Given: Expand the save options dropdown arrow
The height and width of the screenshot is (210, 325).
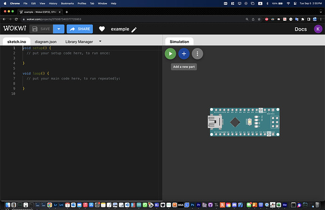Looking at the screenshot, I should coord(59,29).
